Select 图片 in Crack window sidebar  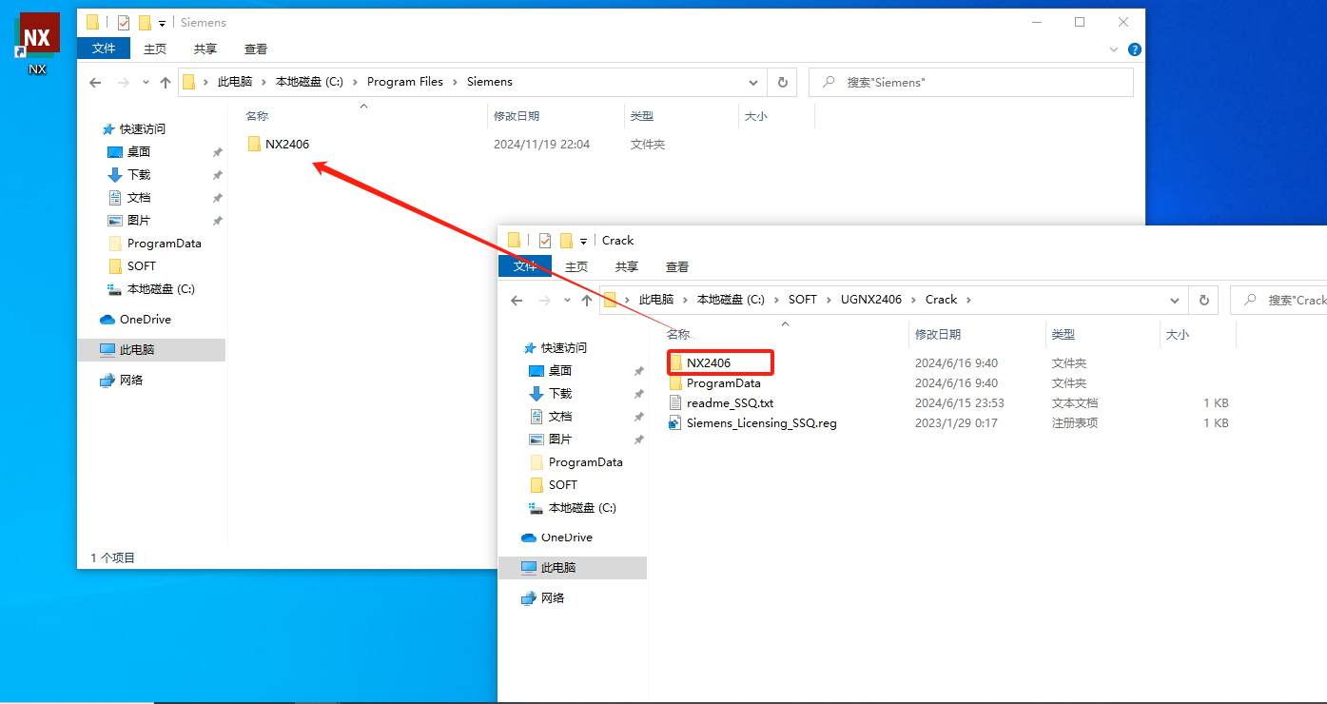click(560, 440)
